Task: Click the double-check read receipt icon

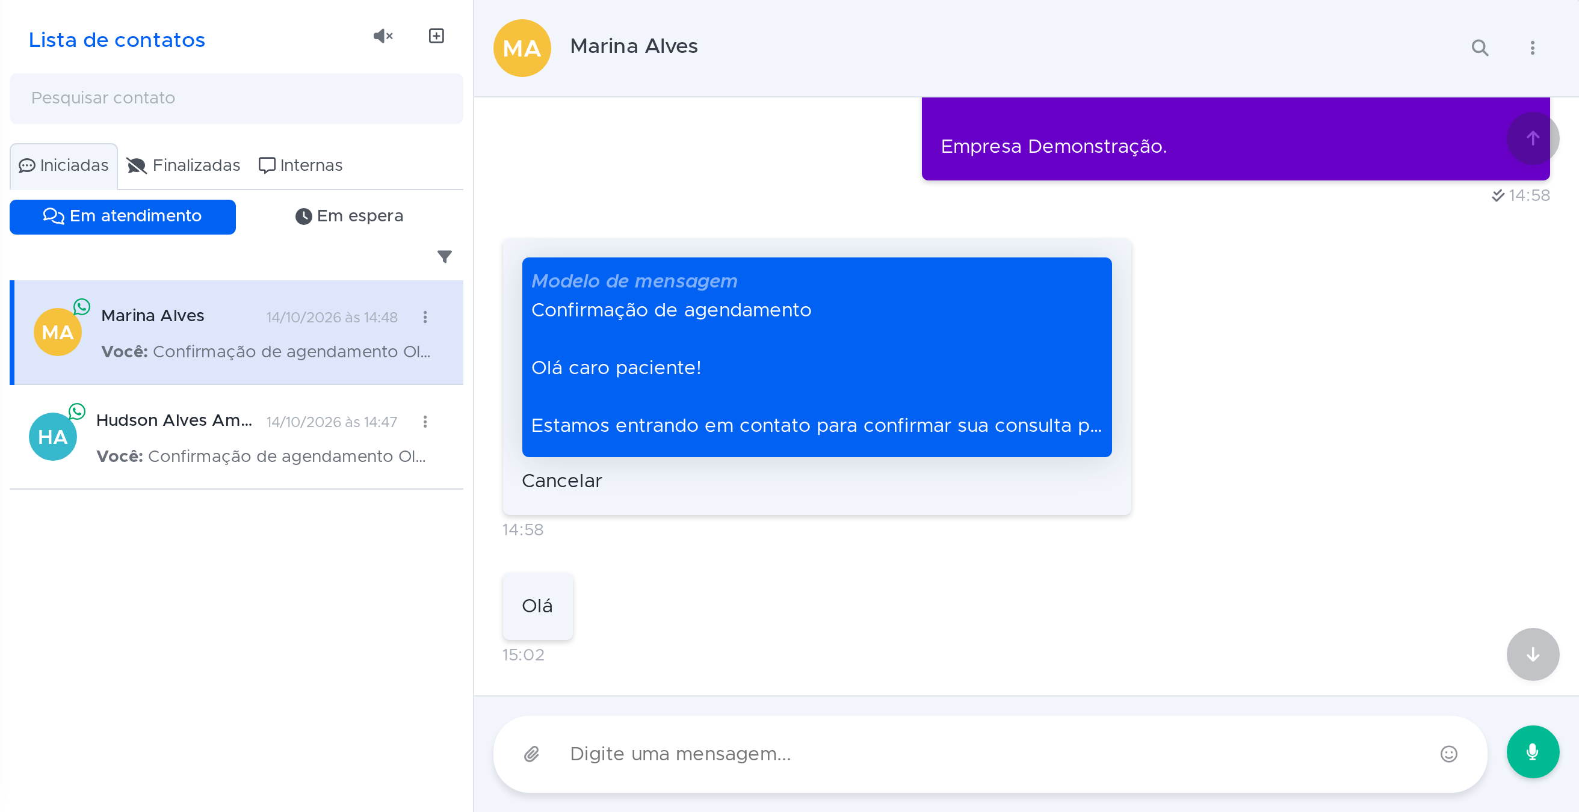Action: (x=1498, y=195)
